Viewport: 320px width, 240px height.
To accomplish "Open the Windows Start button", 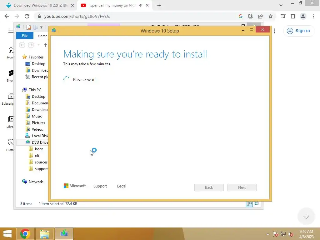I will pos(7,234).
